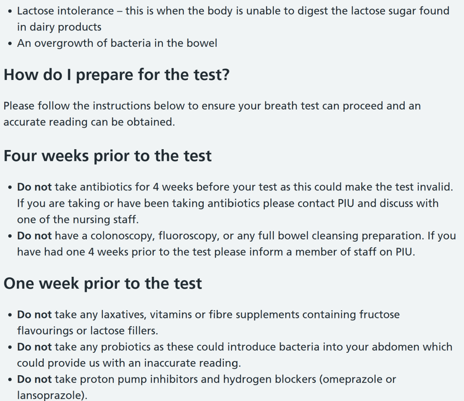Click "An overgrowth of bacteria in the bowel"
Image resolution: width=464 pixels, height=401 pixels.
(x=117, y=43)
